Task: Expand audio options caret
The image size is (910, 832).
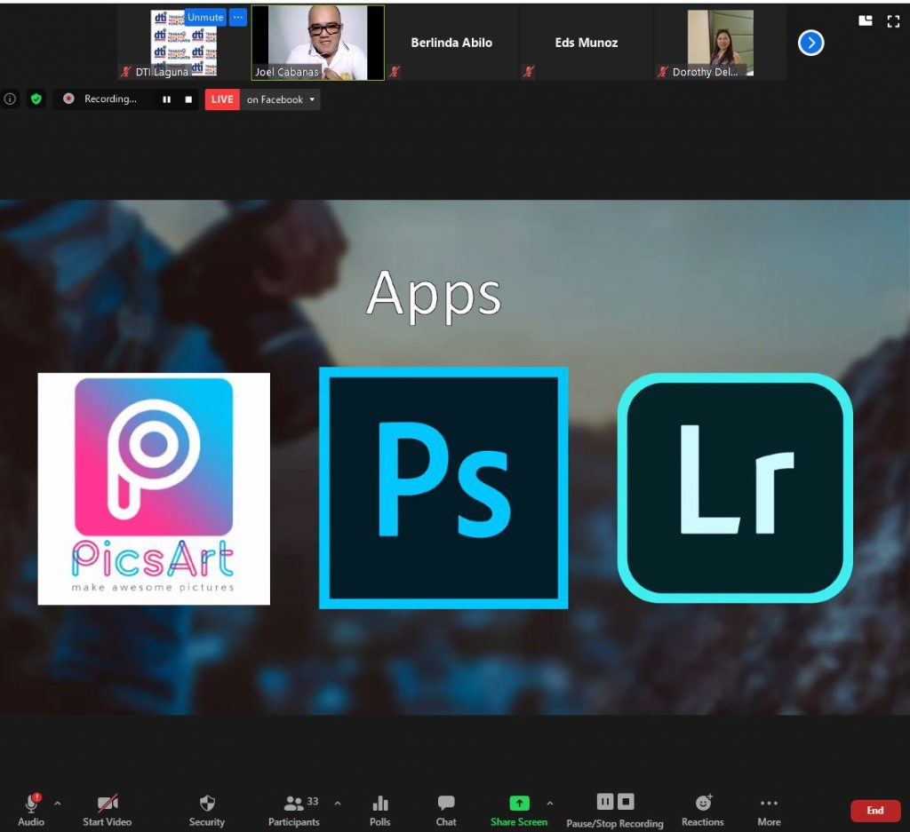Action: [x=58, y=803]
